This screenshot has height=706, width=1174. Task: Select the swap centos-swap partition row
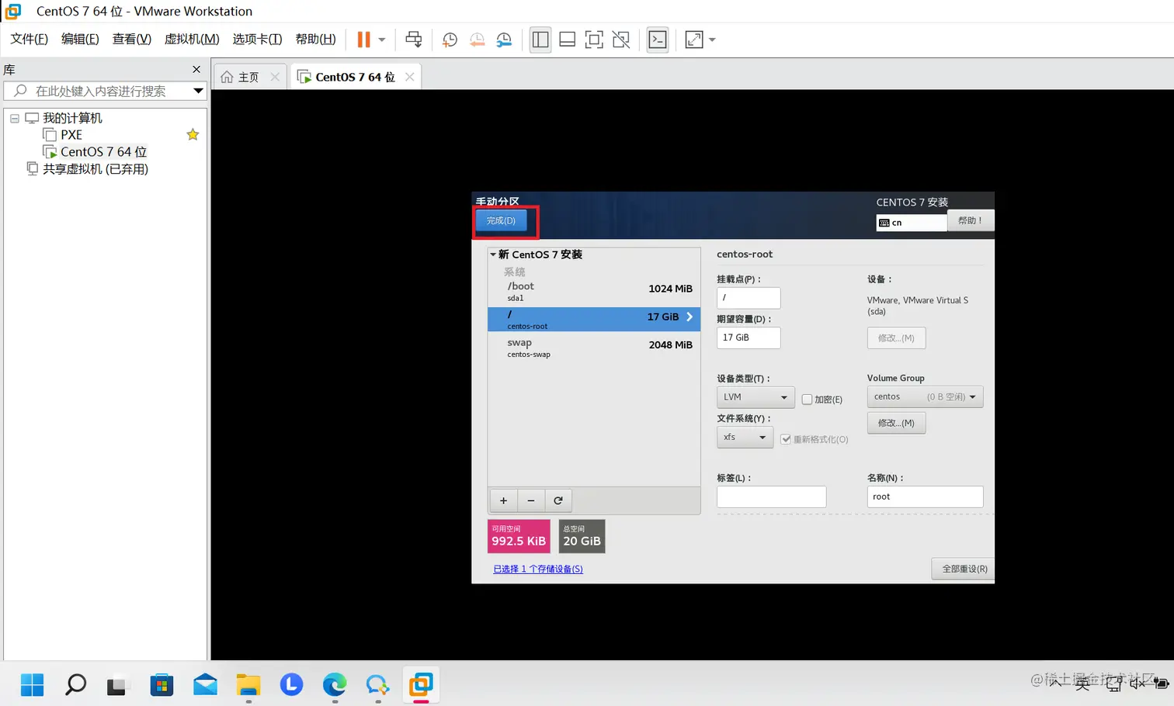point(594,348)
